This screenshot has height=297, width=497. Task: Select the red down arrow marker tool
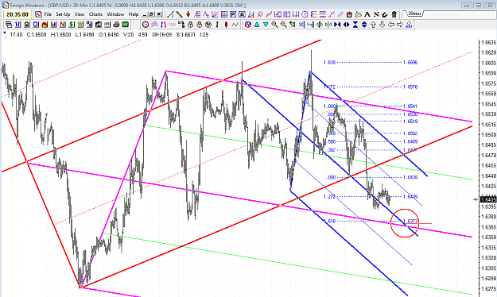coord(188,14)
